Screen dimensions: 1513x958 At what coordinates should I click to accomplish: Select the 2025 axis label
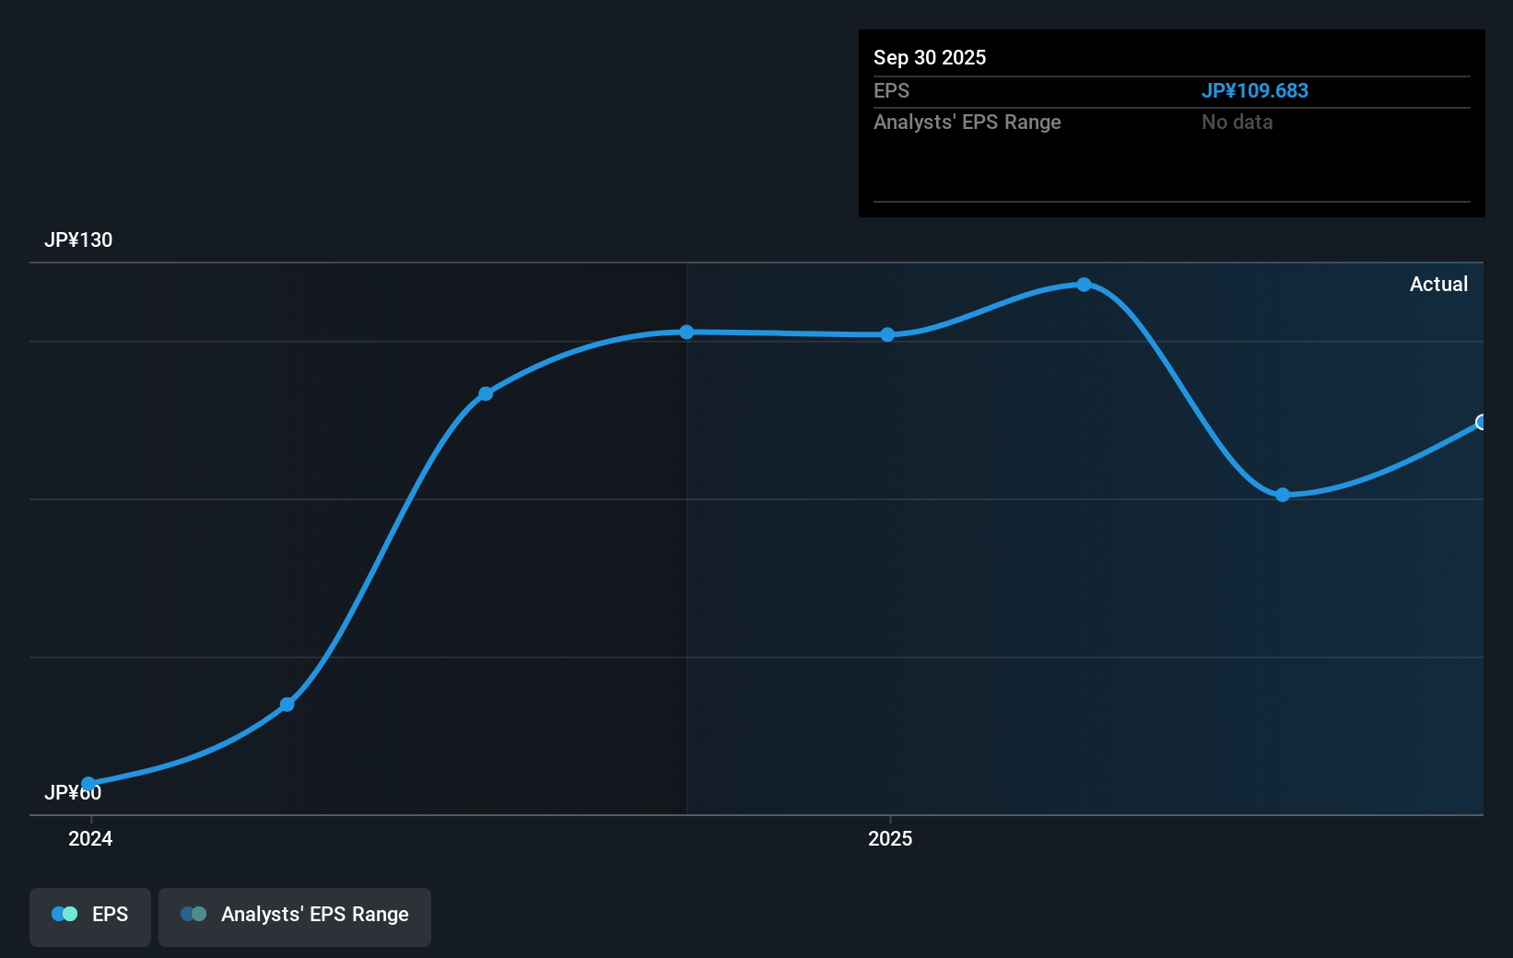pyautogui.click(x=890, y=839)
